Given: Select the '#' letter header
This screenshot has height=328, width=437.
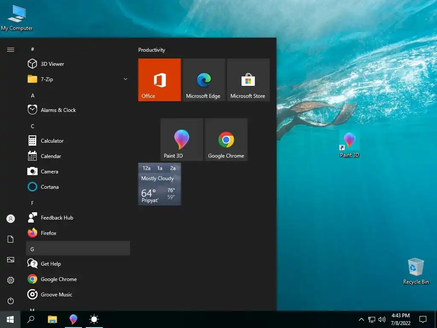Looking at the screenshot, I should (x=78, y=49).
